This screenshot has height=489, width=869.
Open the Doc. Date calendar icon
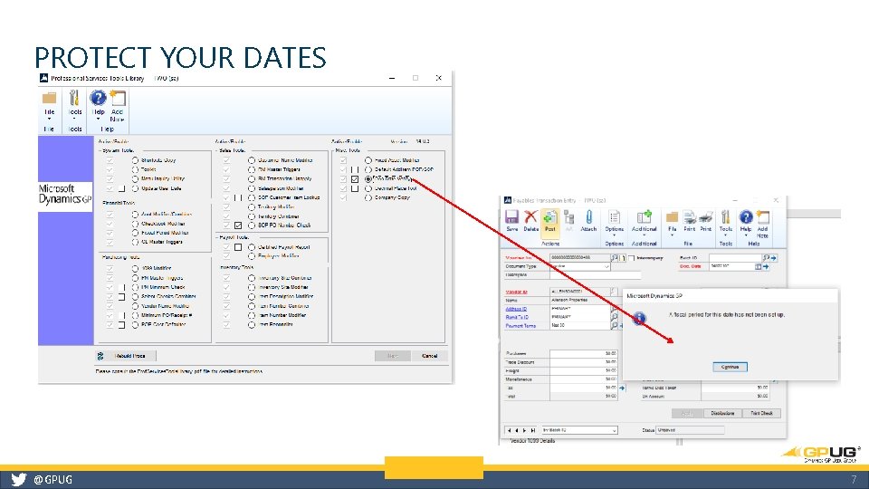pyautogui.click(x=758, y=266)
